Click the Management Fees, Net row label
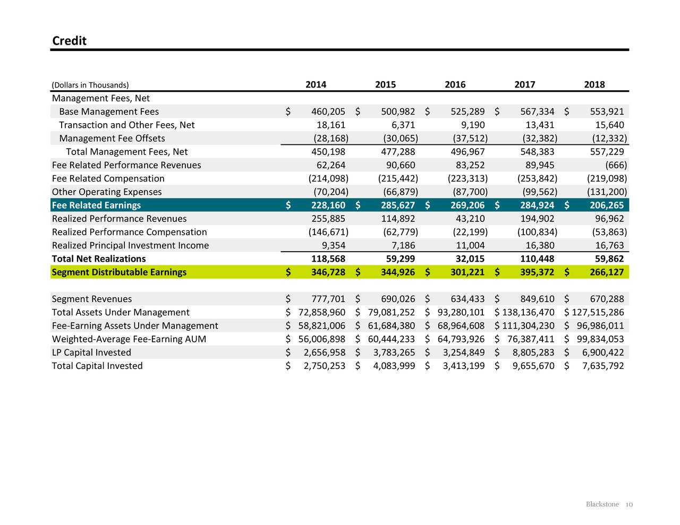Screen dimensions: 680x525 click(x=100, y=98)
